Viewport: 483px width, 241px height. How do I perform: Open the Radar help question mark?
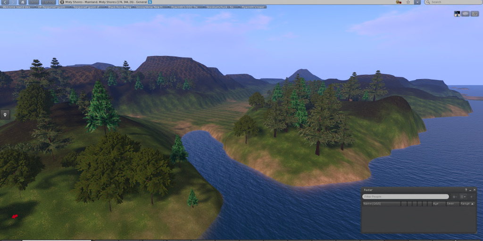(466, 190)
